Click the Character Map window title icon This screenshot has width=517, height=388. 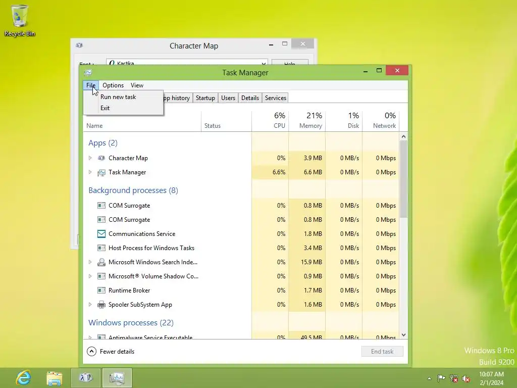(x=79, y=45)
